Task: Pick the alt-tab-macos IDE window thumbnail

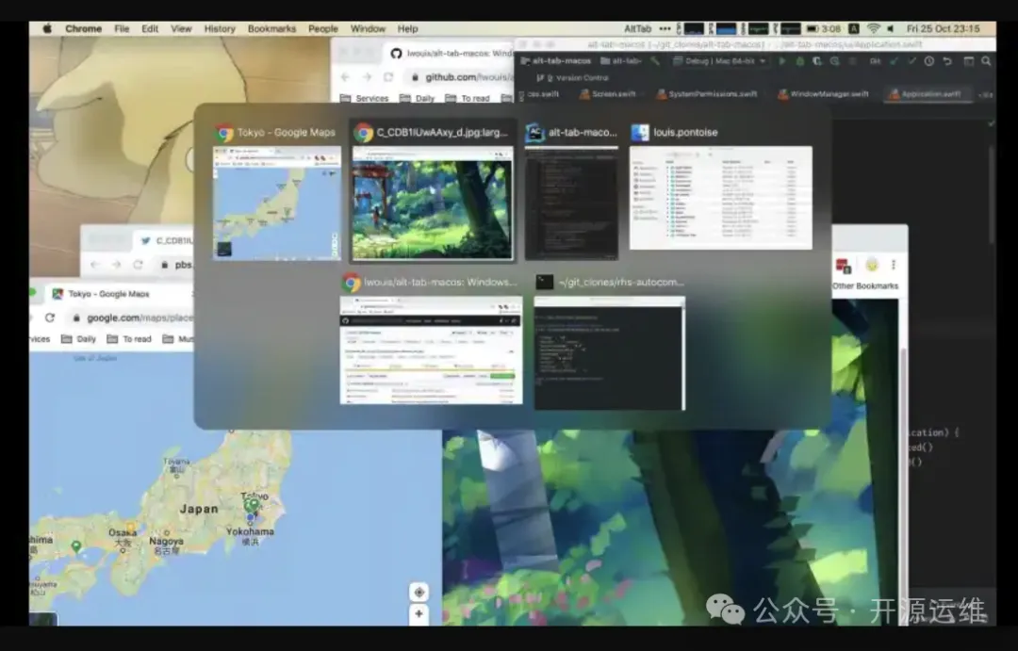Action: pyautogui.click(x=571, y=202)
